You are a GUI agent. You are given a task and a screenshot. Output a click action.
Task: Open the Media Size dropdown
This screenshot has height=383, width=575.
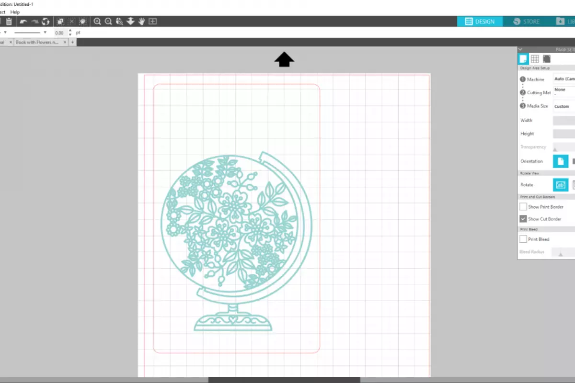coord(564,106)
